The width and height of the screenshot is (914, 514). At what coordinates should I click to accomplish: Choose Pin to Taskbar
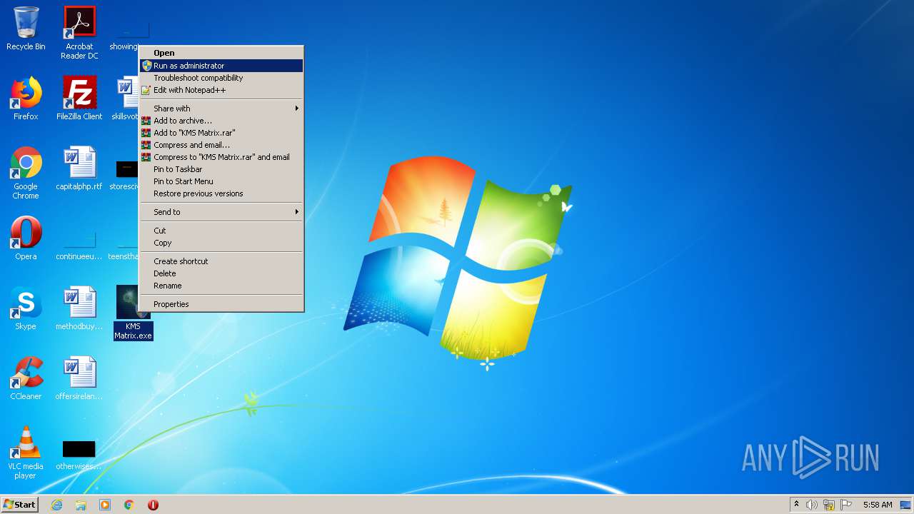coord(221,169)
